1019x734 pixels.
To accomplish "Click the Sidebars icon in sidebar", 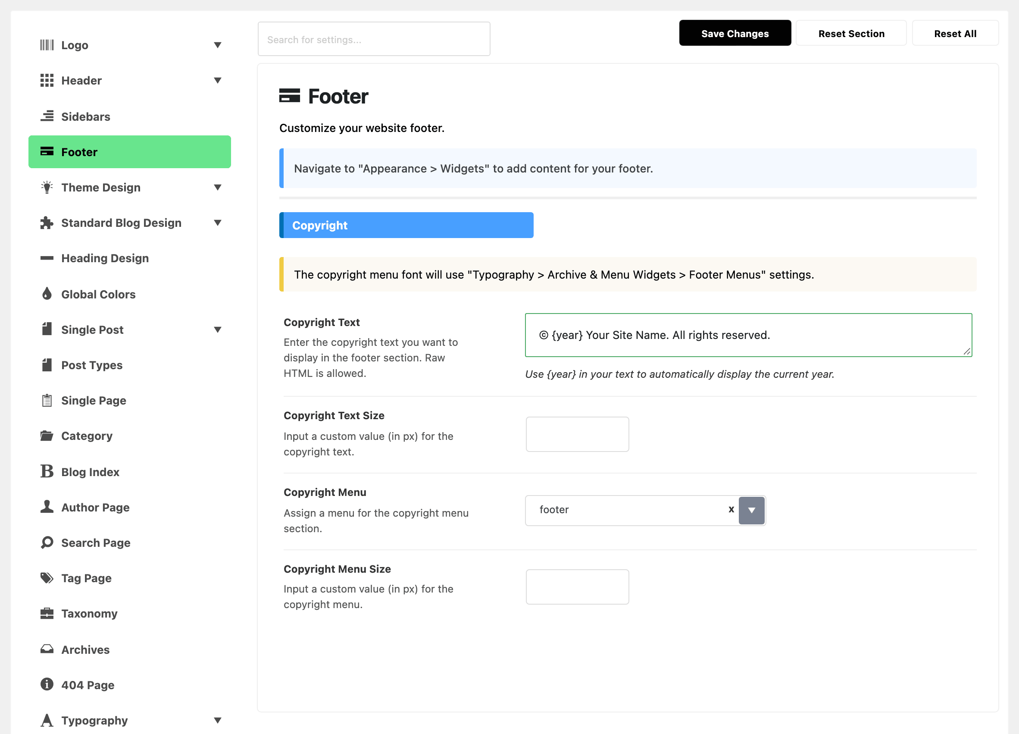I will point(47,116).
